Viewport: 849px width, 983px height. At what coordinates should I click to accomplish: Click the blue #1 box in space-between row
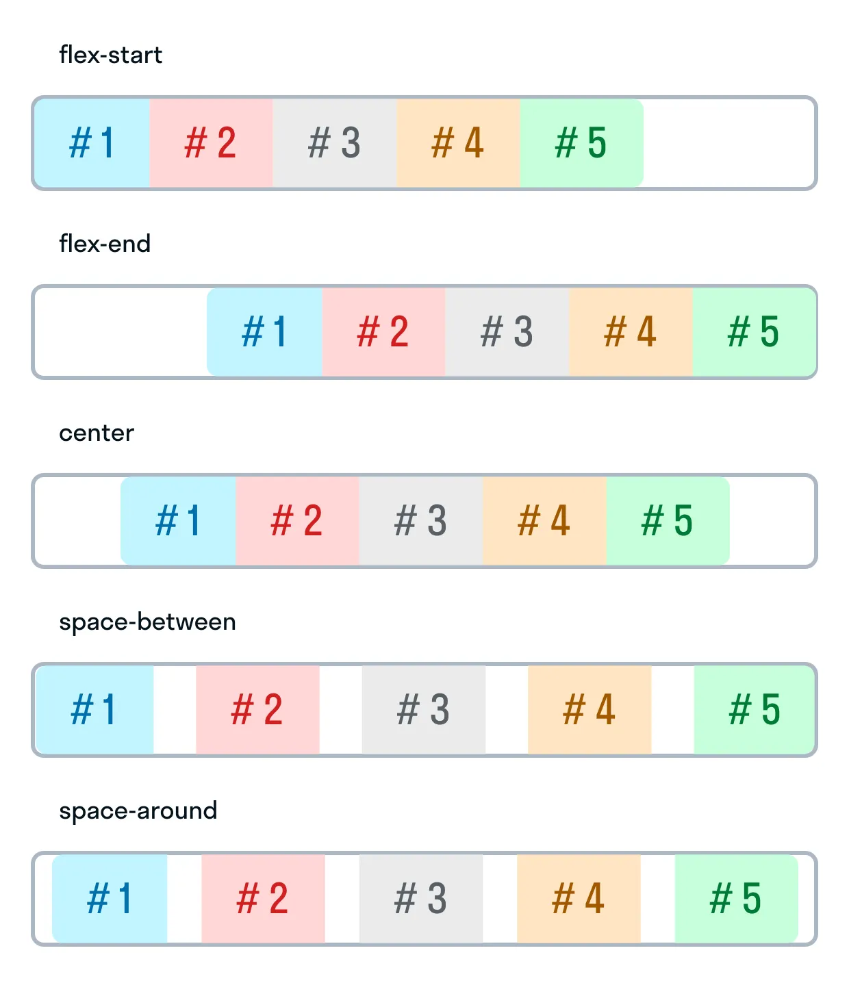[x=94, y=710]
